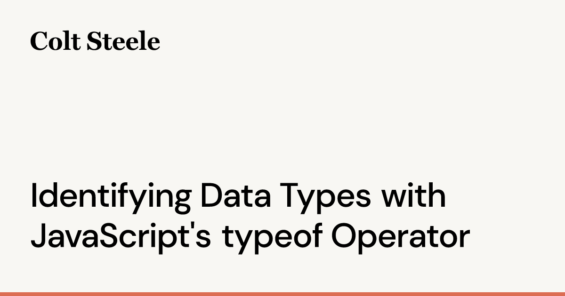Click the word Identifying in the title

pyautogui.click(x=111, y=197)
